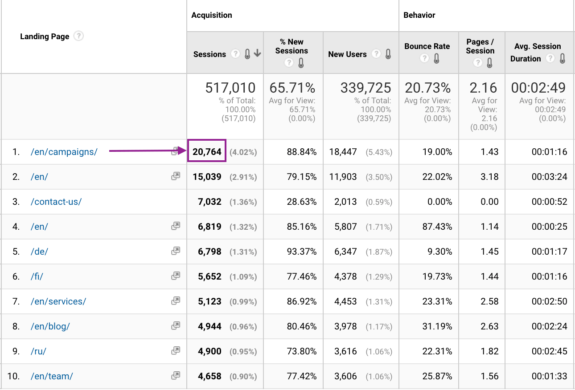Screen dimensions: 575x390
Task: Open the /fi/ landing page link
Action: pos(37,276)
